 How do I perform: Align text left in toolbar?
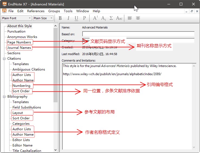pyautogui.click(x=130, y=18)
